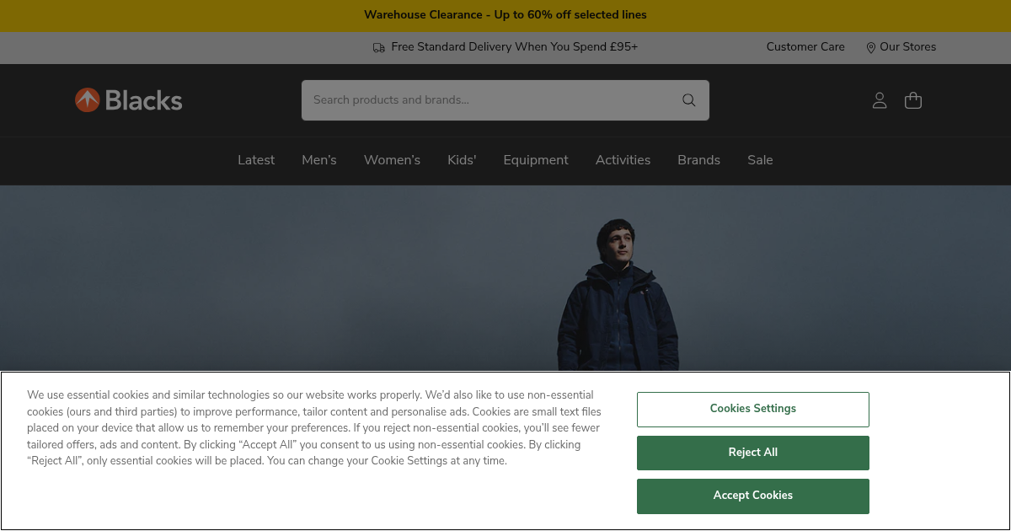1011x531 pixels.
Task: Open the Latest menu
Action: (256, 160)
